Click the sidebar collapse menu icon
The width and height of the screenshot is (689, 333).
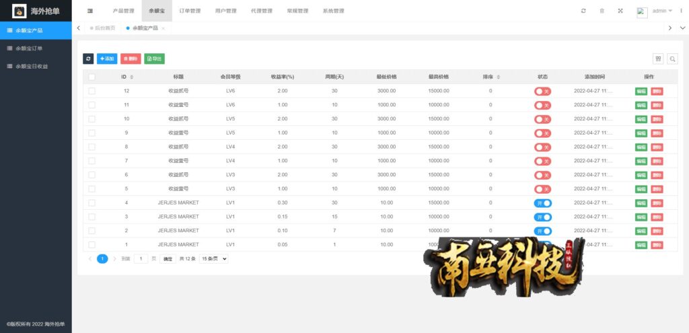tap(90, 11)
